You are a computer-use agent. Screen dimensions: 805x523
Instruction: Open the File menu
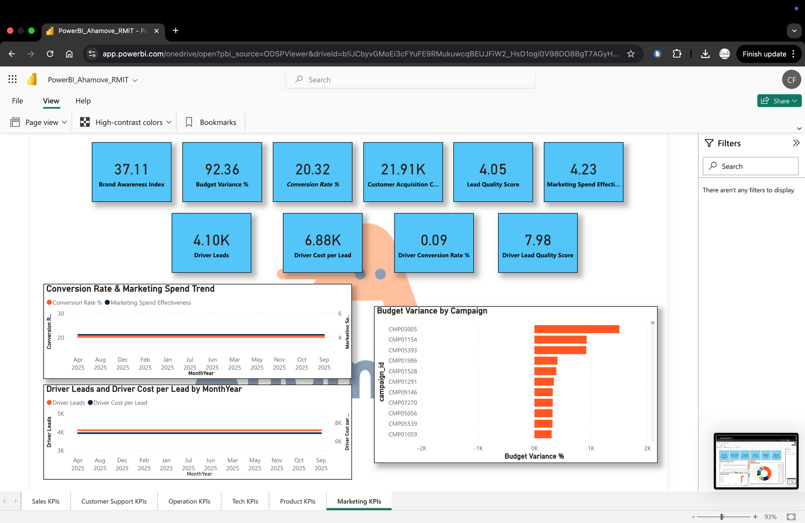point(17,101)
